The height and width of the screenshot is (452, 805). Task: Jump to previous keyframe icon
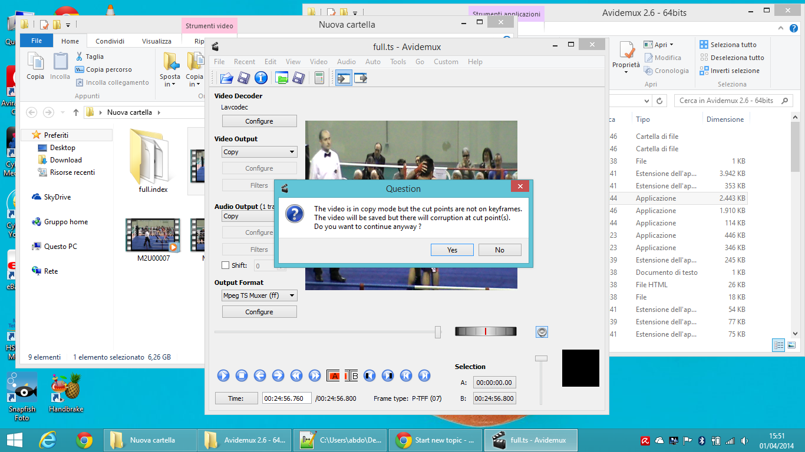tap(296, 375)
